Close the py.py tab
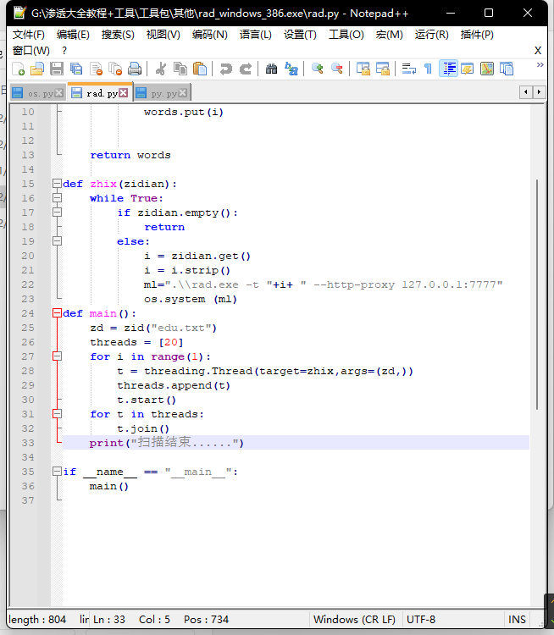 183,93
